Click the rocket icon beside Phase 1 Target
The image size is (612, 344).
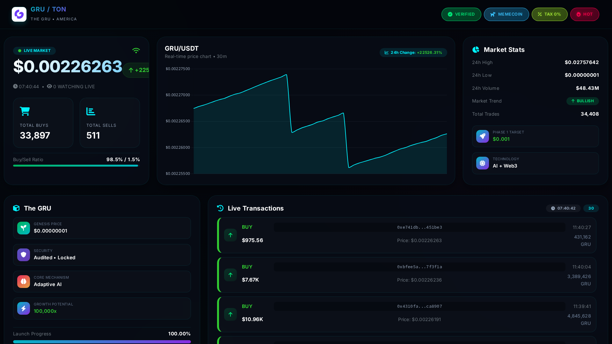[x=483, y=136]
